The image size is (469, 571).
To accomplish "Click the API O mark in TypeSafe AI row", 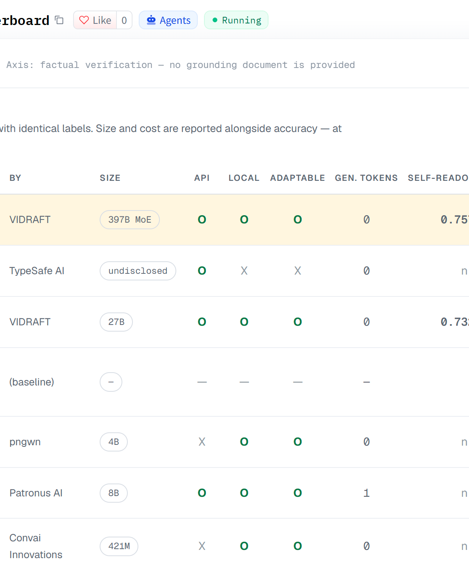I will (202, 271).
